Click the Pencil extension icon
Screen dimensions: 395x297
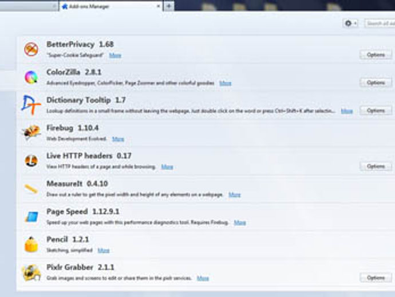click(x=31, y=244)
